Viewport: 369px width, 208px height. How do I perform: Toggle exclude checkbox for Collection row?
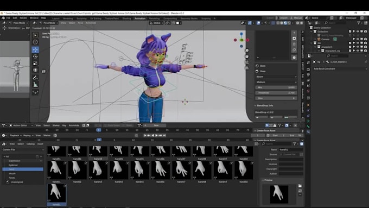click(x=350, y=31)
